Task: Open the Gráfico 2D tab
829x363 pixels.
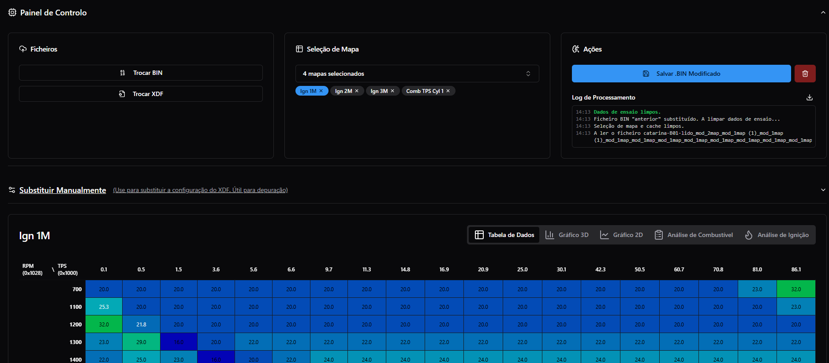Action: tap(622, 235)
